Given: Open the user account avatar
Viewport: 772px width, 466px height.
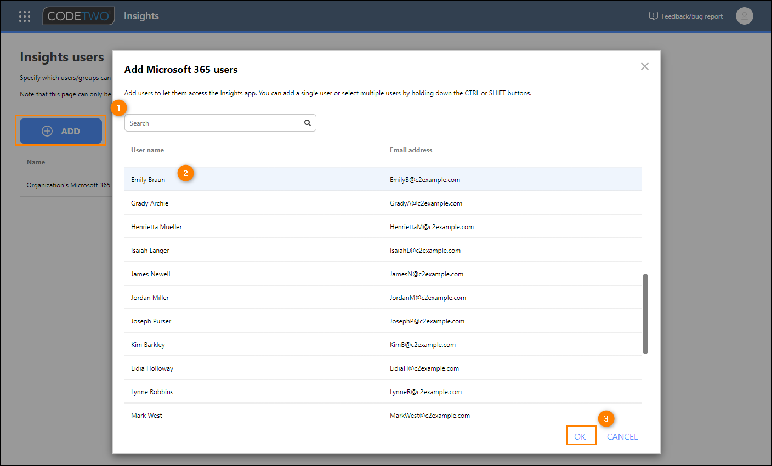Looking at the screenshot, I should pyautogui.click(x=744, y=16).
